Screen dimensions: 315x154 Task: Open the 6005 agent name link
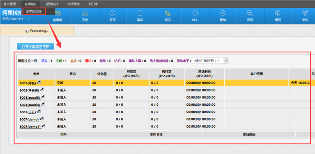click(x=28, y=112)
